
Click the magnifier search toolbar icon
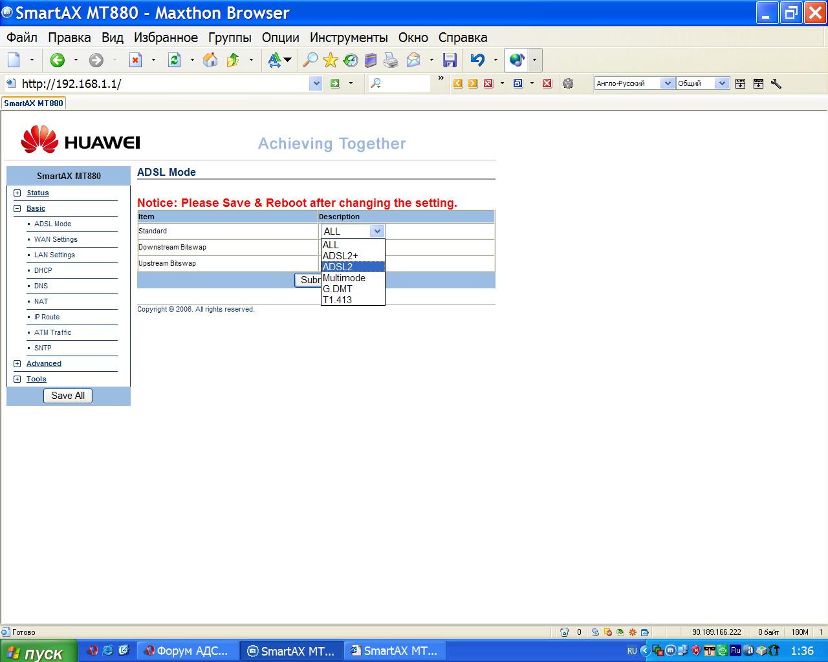pos(310,60)
